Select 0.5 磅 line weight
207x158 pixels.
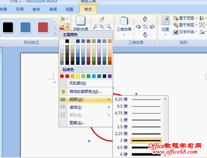coord(138,106)
